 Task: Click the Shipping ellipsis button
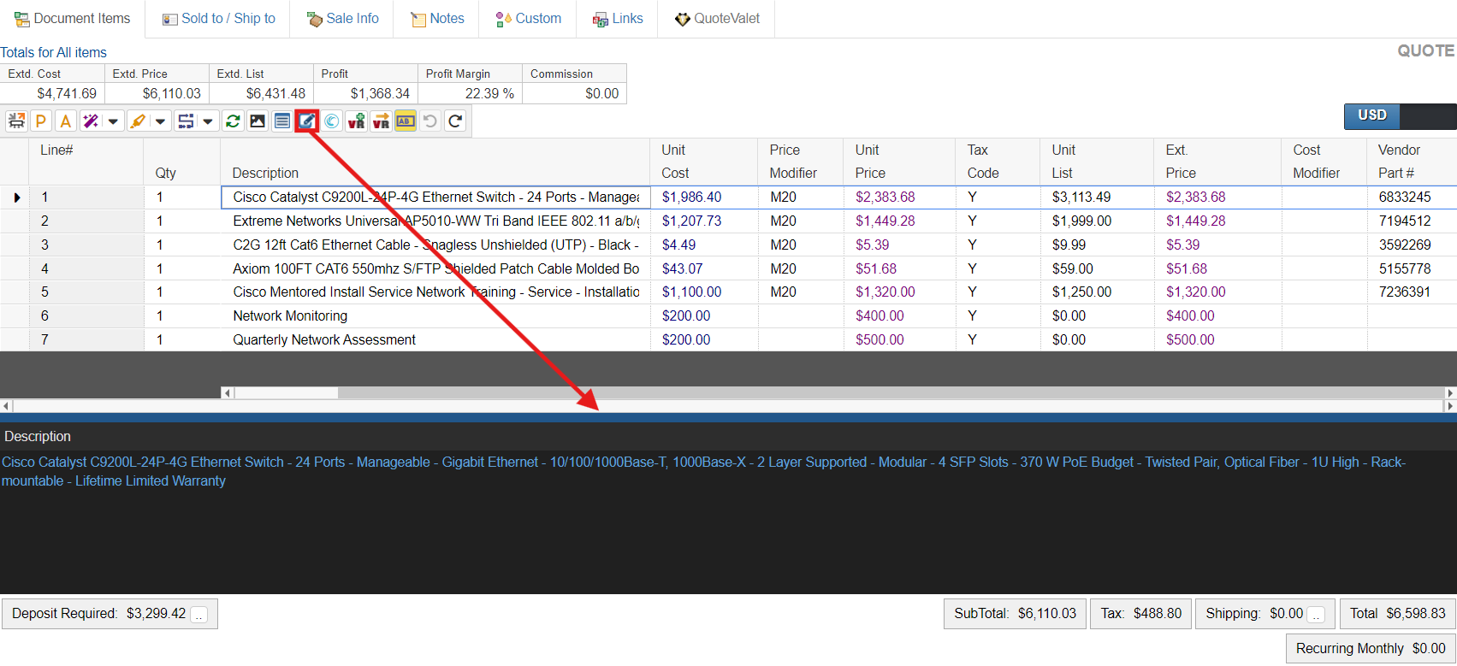point(1317,615)
